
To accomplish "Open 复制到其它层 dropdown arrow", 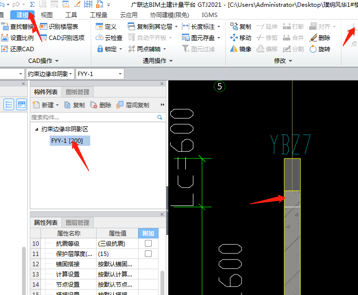I will tap(176, 27).
